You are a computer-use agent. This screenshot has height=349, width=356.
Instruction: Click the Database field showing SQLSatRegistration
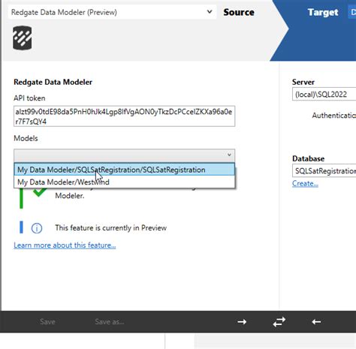(324, 171)
